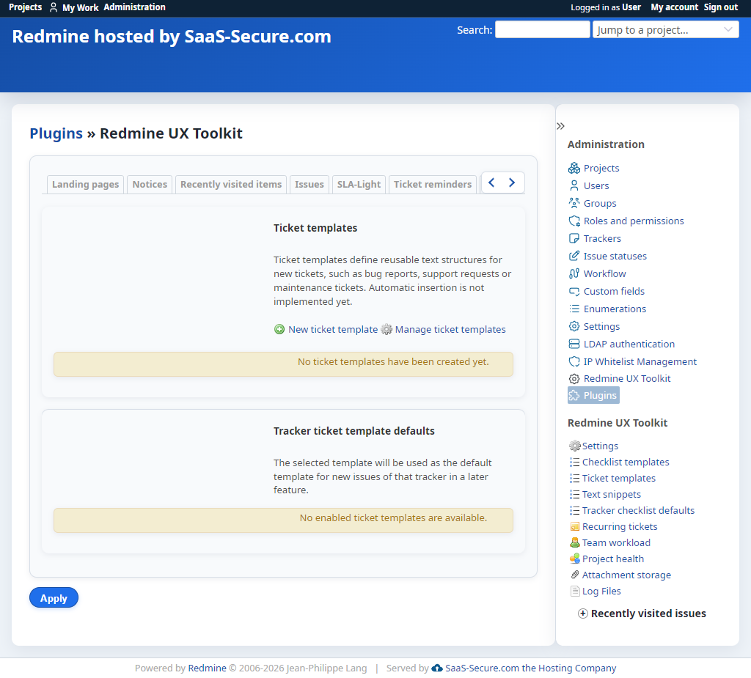Click the Redmine link in the footer
Image resolution: width=751 pixels, height=678 pixels.
click(207, 668)
